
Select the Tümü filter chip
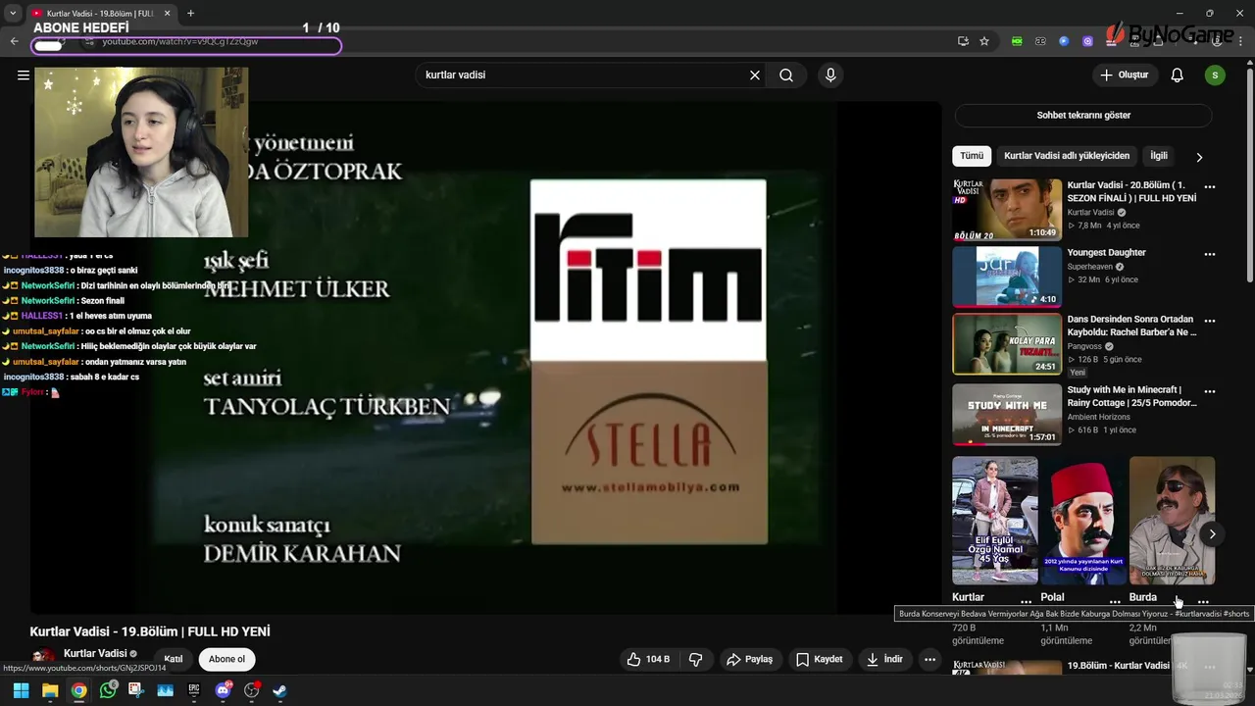tap(972, 156)
